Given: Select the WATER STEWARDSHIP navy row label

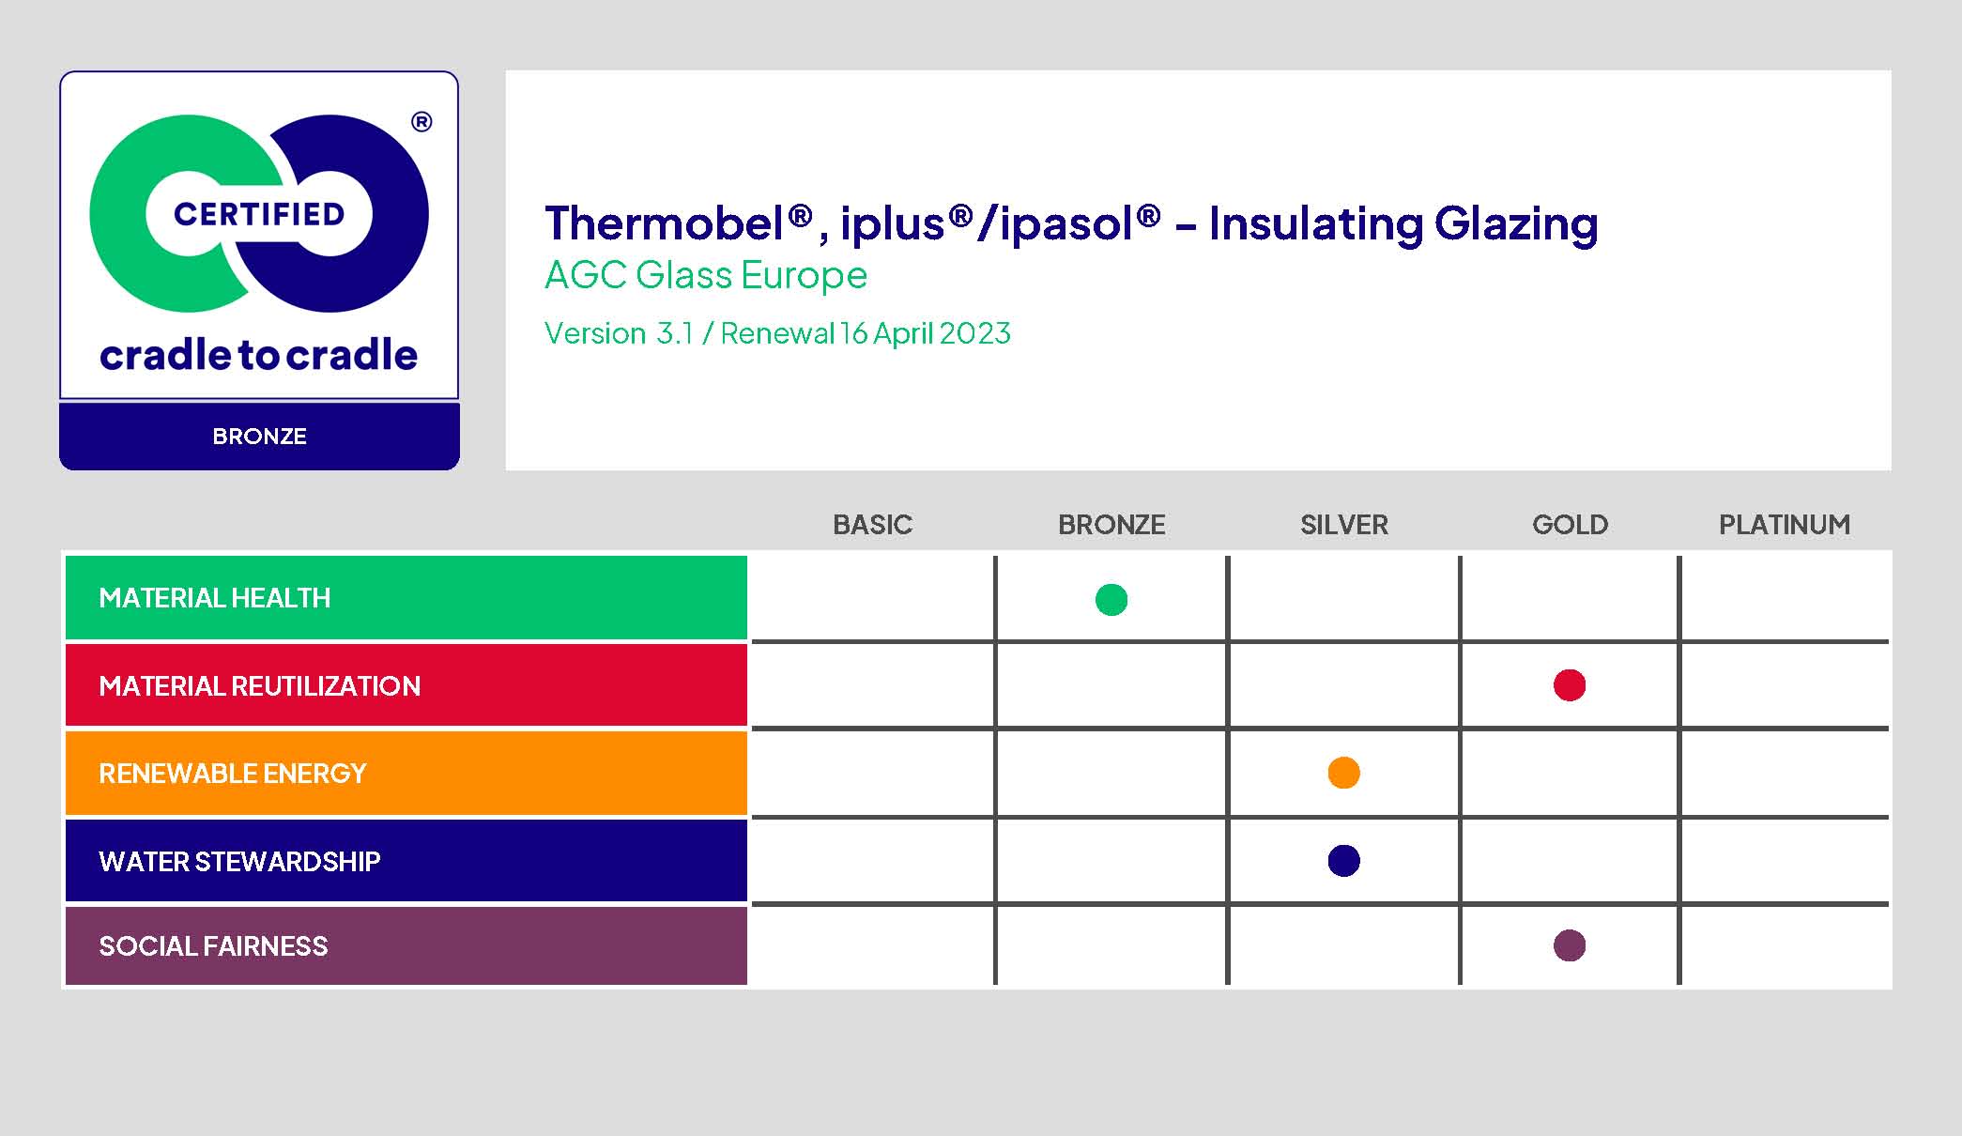Looking at the screenshot, I should [x=239, y=862].
